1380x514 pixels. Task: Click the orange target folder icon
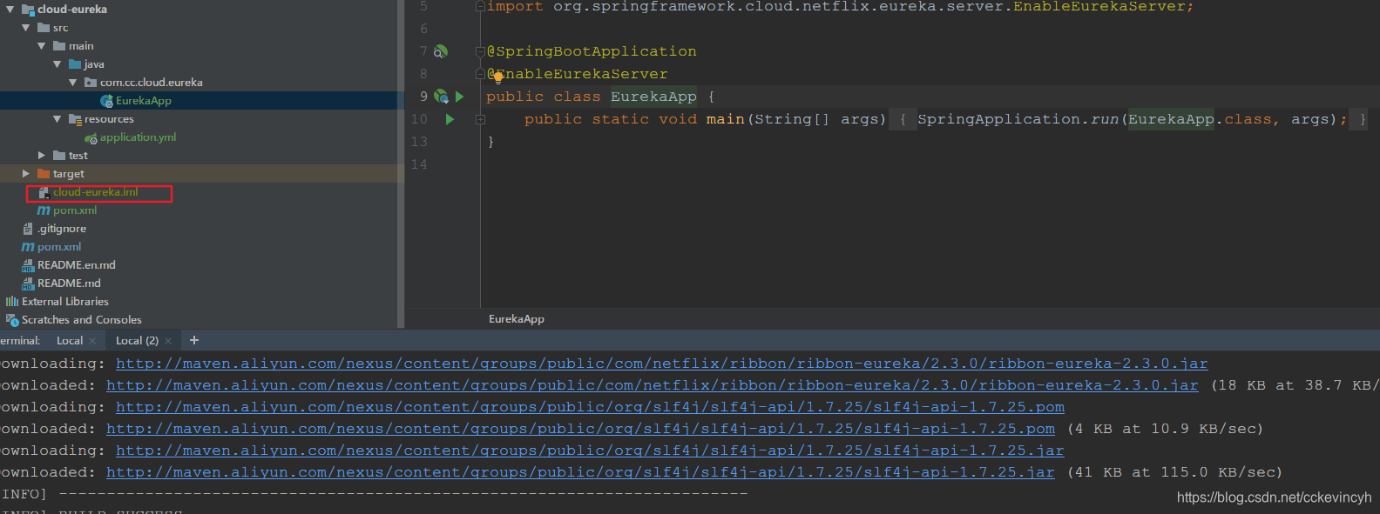pyautogui.click(x=44, y=174)
